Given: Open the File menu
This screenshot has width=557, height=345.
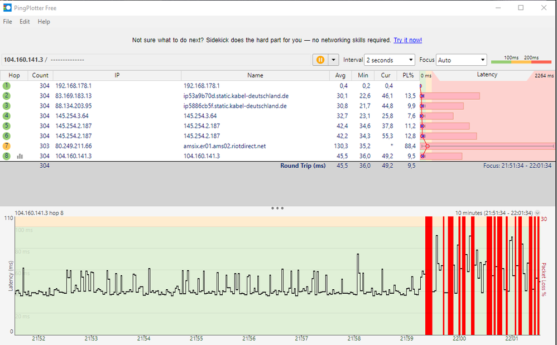Looking at the screenshot, I should [x=7, y=22].
